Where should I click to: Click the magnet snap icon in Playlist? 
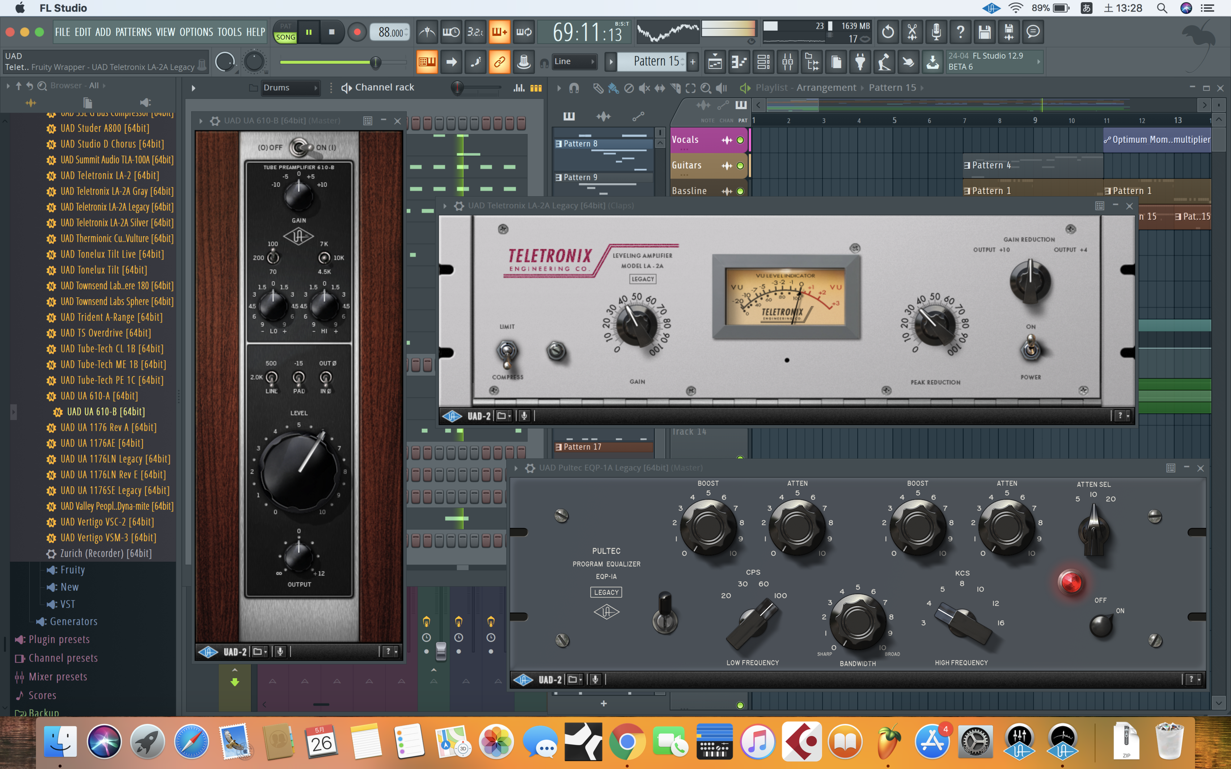coord(574,88)
